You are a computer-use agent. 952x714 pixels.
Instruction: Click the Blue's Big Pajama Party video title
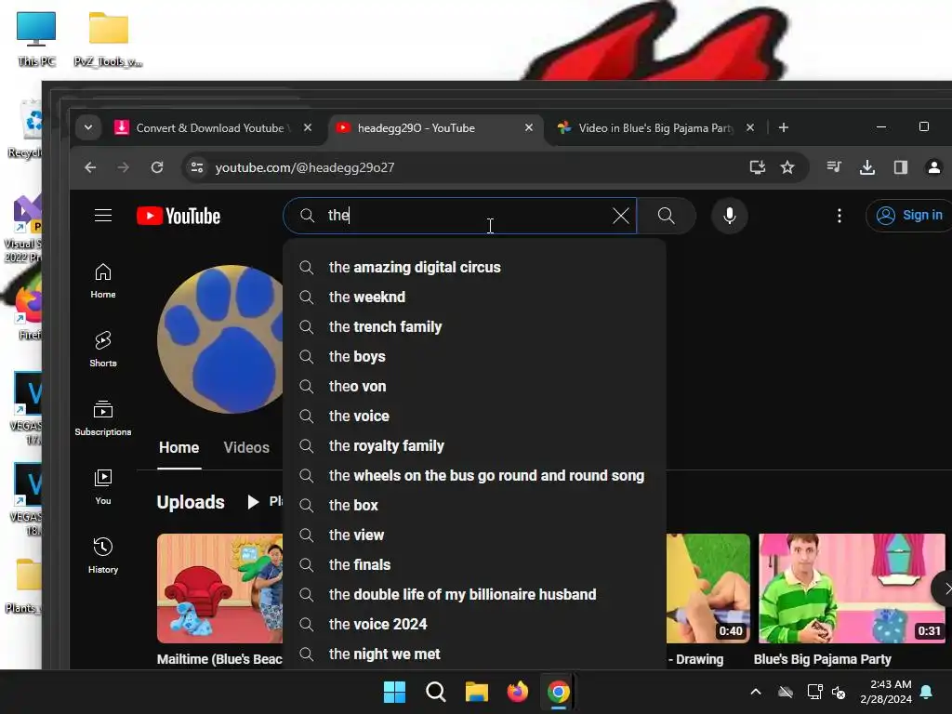[822, 659]
